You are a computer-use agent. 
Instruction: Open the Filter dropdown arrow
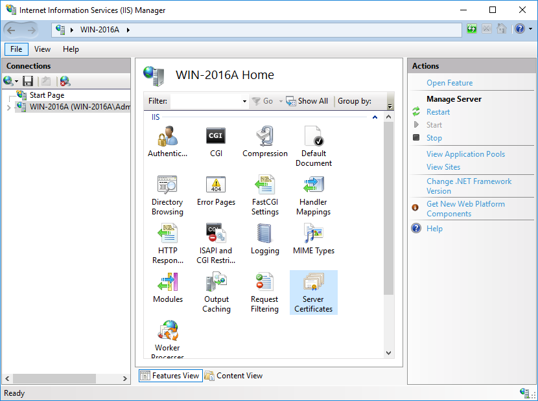point(244,102)
